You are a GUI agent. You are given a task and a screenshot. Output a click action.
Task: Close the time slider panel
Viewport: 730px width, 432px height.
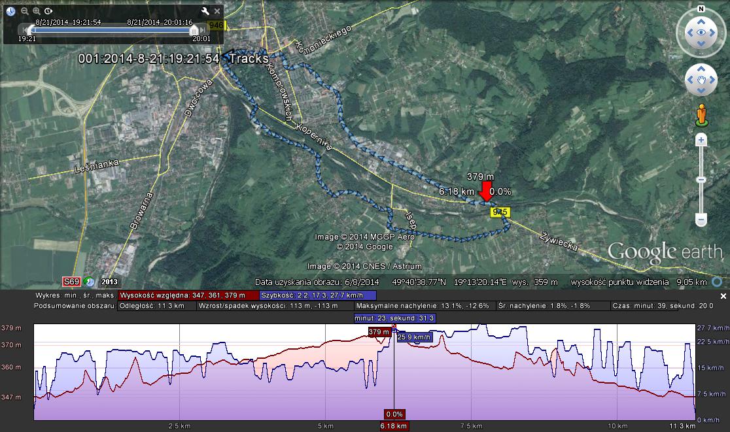pos(218,11)
